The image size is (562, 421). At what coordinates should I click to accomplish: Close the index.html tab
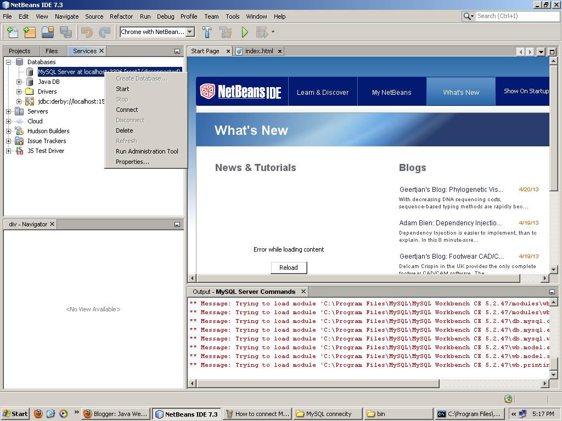tap(279, 51)
